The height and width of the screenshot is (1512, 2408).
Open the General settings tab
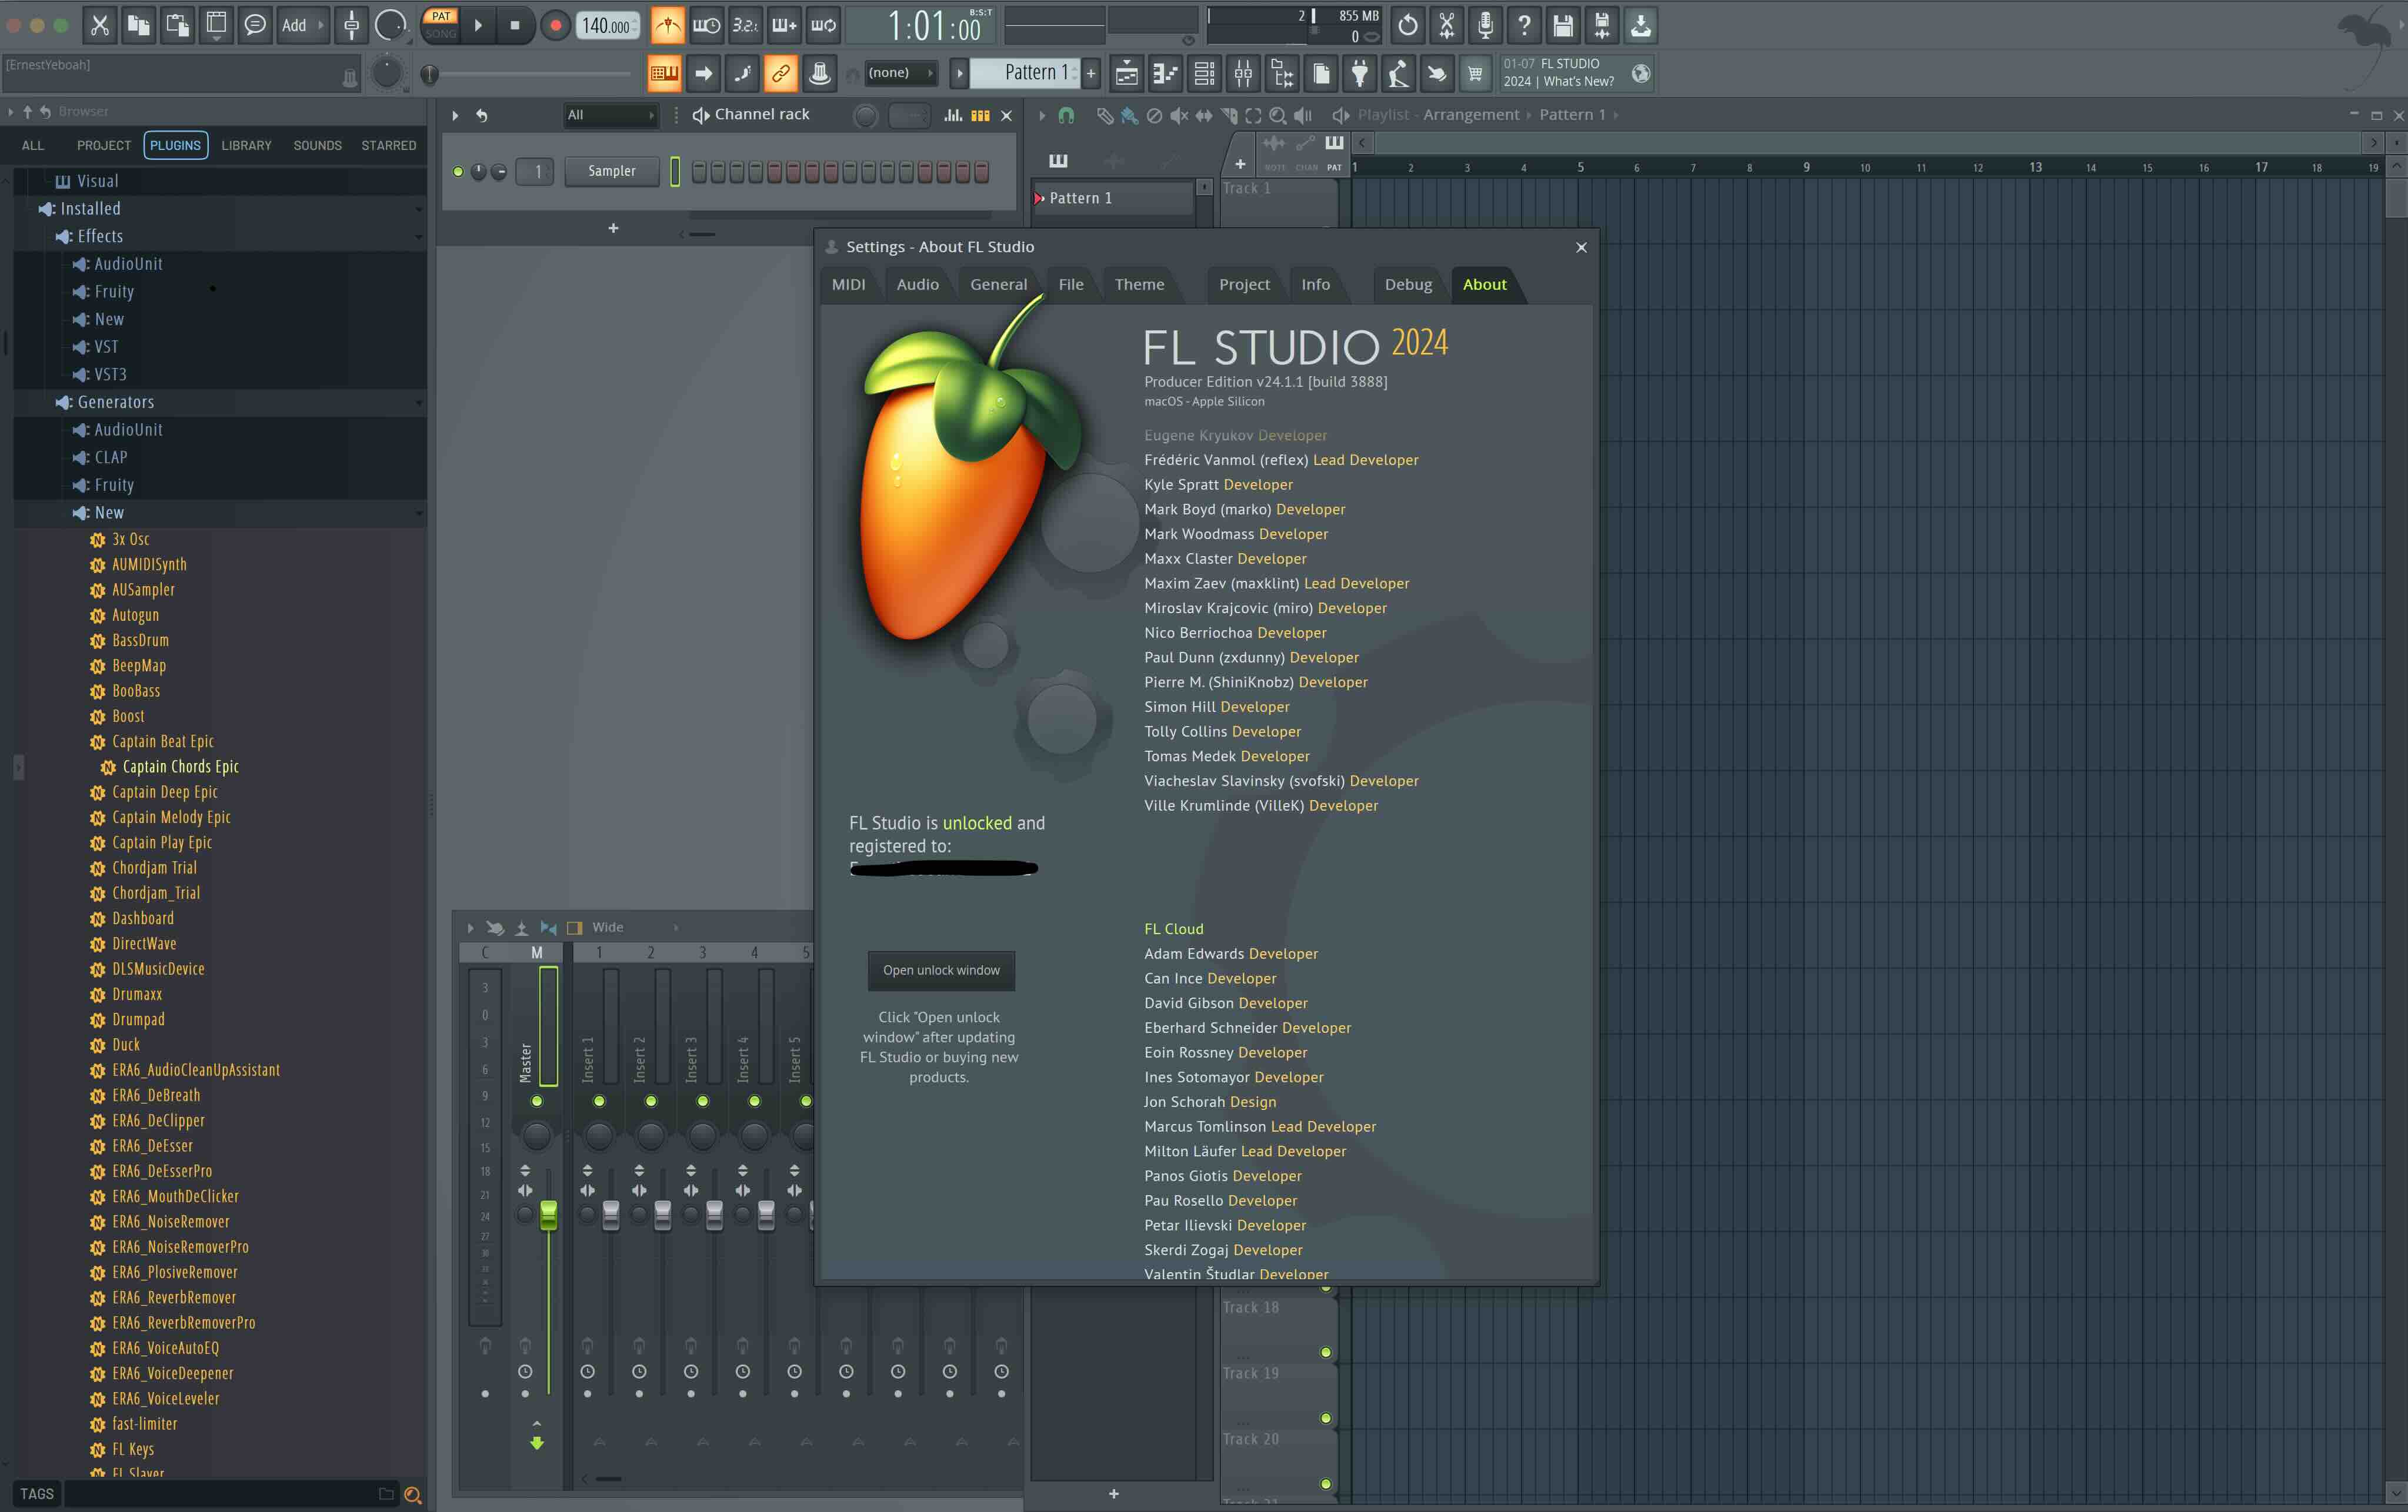[x=998, y=285]
